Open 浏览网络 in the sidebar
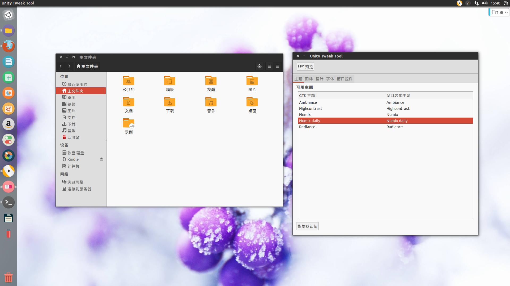The height and width of the screenshot is (286, 510). (81, 182)
